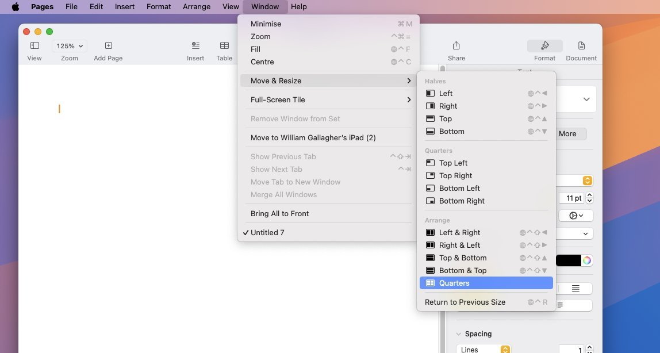Viewport: 660px width, 353px height.
Task: Open the Format menu in menu bar
Action: click(x=159, y=7)
